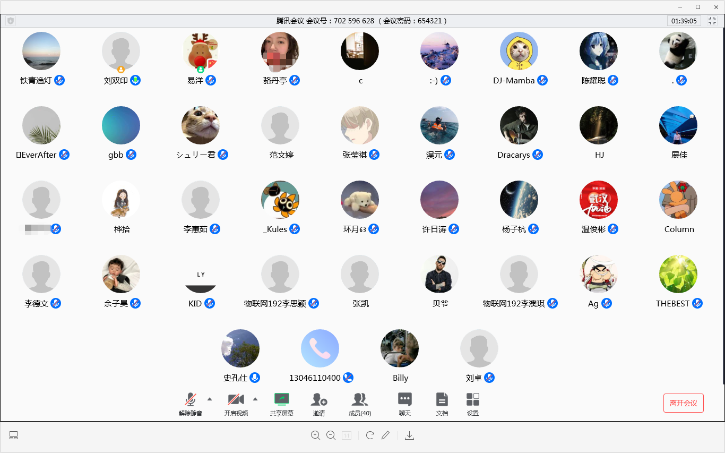Select the DJ-Mamba cat avatar
The width and height of the screenshot is (725, 453).
point(519,51)
